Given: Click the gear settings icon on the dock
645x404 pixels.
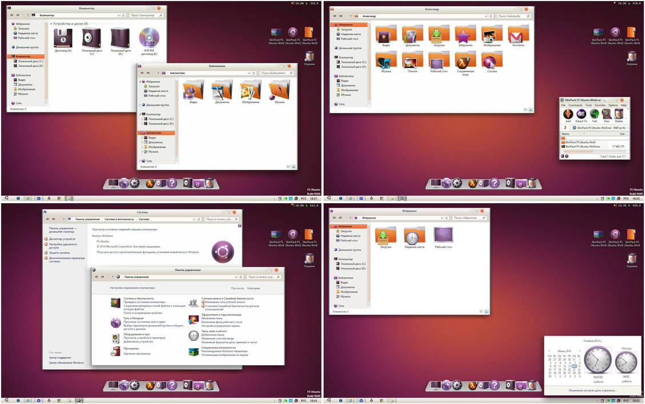Looking at the screenshot, I should click(134, 183).
